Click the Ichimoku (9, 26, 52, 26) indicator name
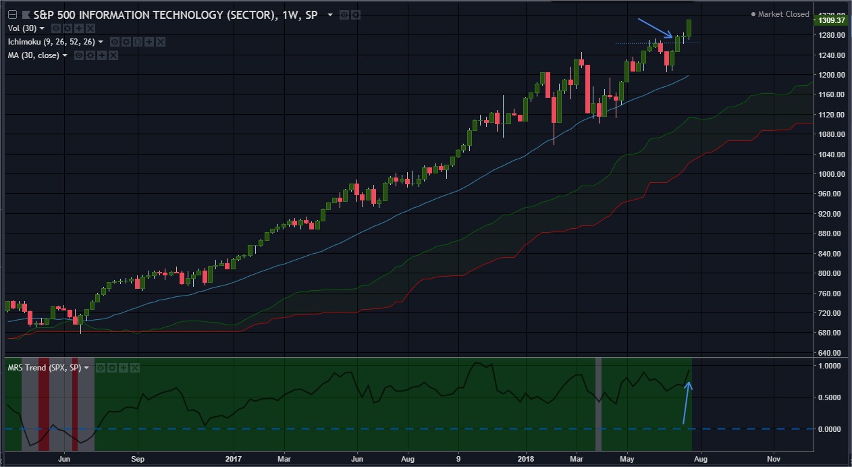The height and width of the screenshot is (467, 852). click(51, 42)
